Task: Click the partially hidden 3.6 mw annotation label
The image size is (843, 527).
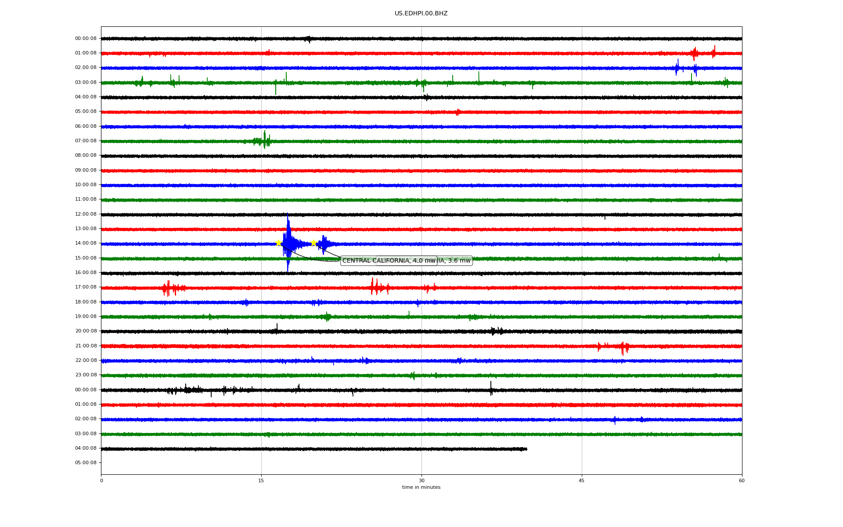Action: click(x=455, y=261)
